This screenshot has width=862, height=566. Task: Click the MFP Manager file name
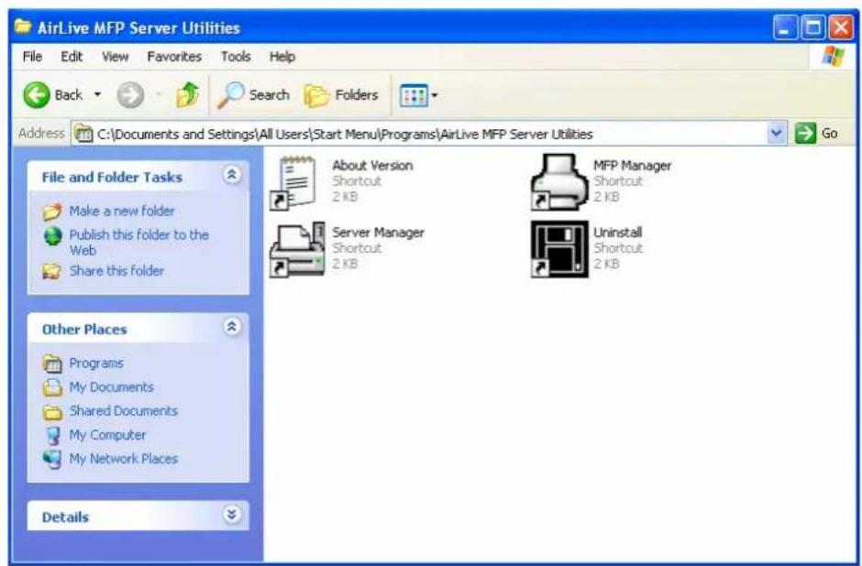[x=632, y=165]
